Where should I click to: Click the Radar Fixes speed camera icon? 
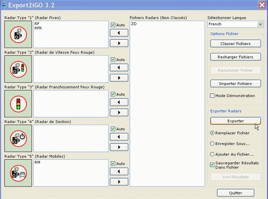[18, 34]
